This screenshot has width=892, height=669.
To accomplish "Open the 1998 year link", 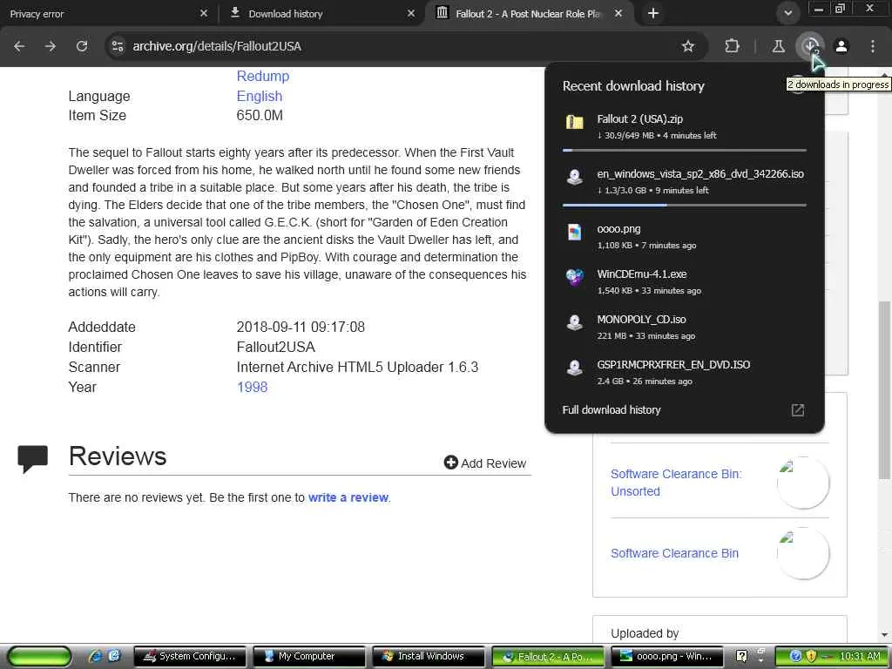I will tap(252, 387).
